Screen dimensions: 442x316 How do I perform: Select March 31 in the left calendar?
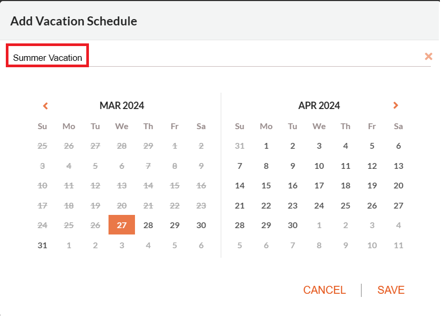tap(42, 245)
